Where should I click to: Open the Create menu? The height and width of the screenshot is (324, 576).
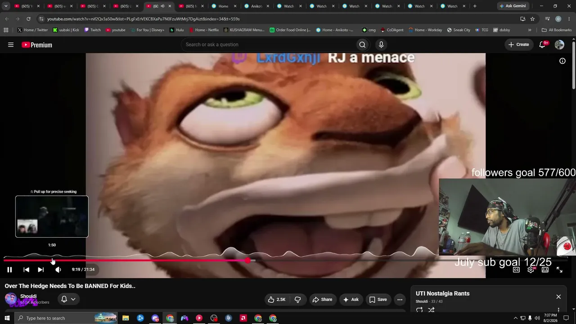(518, 45)
